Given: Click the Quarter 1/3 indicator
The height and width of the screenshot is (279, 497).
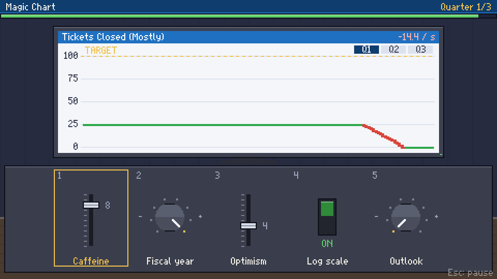Looking at the screenshot, I should (465, 7).
